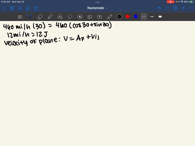The height and width of the screenshot is (146, 195).
Task: Tap the red screen recording indicator
Action: pyautogui.click(x=170, y=2)
